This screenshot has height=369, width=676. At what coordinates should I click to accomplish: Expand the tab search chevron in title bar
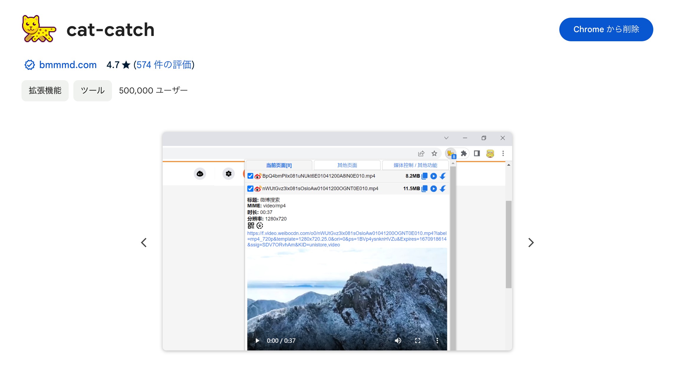pyautogui.click(x=446, y=138)
